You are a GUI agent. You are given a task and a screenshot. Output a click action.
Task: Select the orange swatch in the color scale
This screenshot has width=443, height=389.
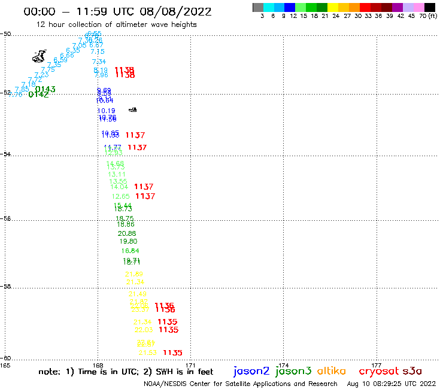pyautogui.click(x=354, y=7)
